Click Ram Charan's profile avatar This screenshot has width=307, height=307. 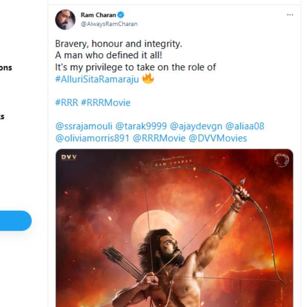click(x=65, y=19)
